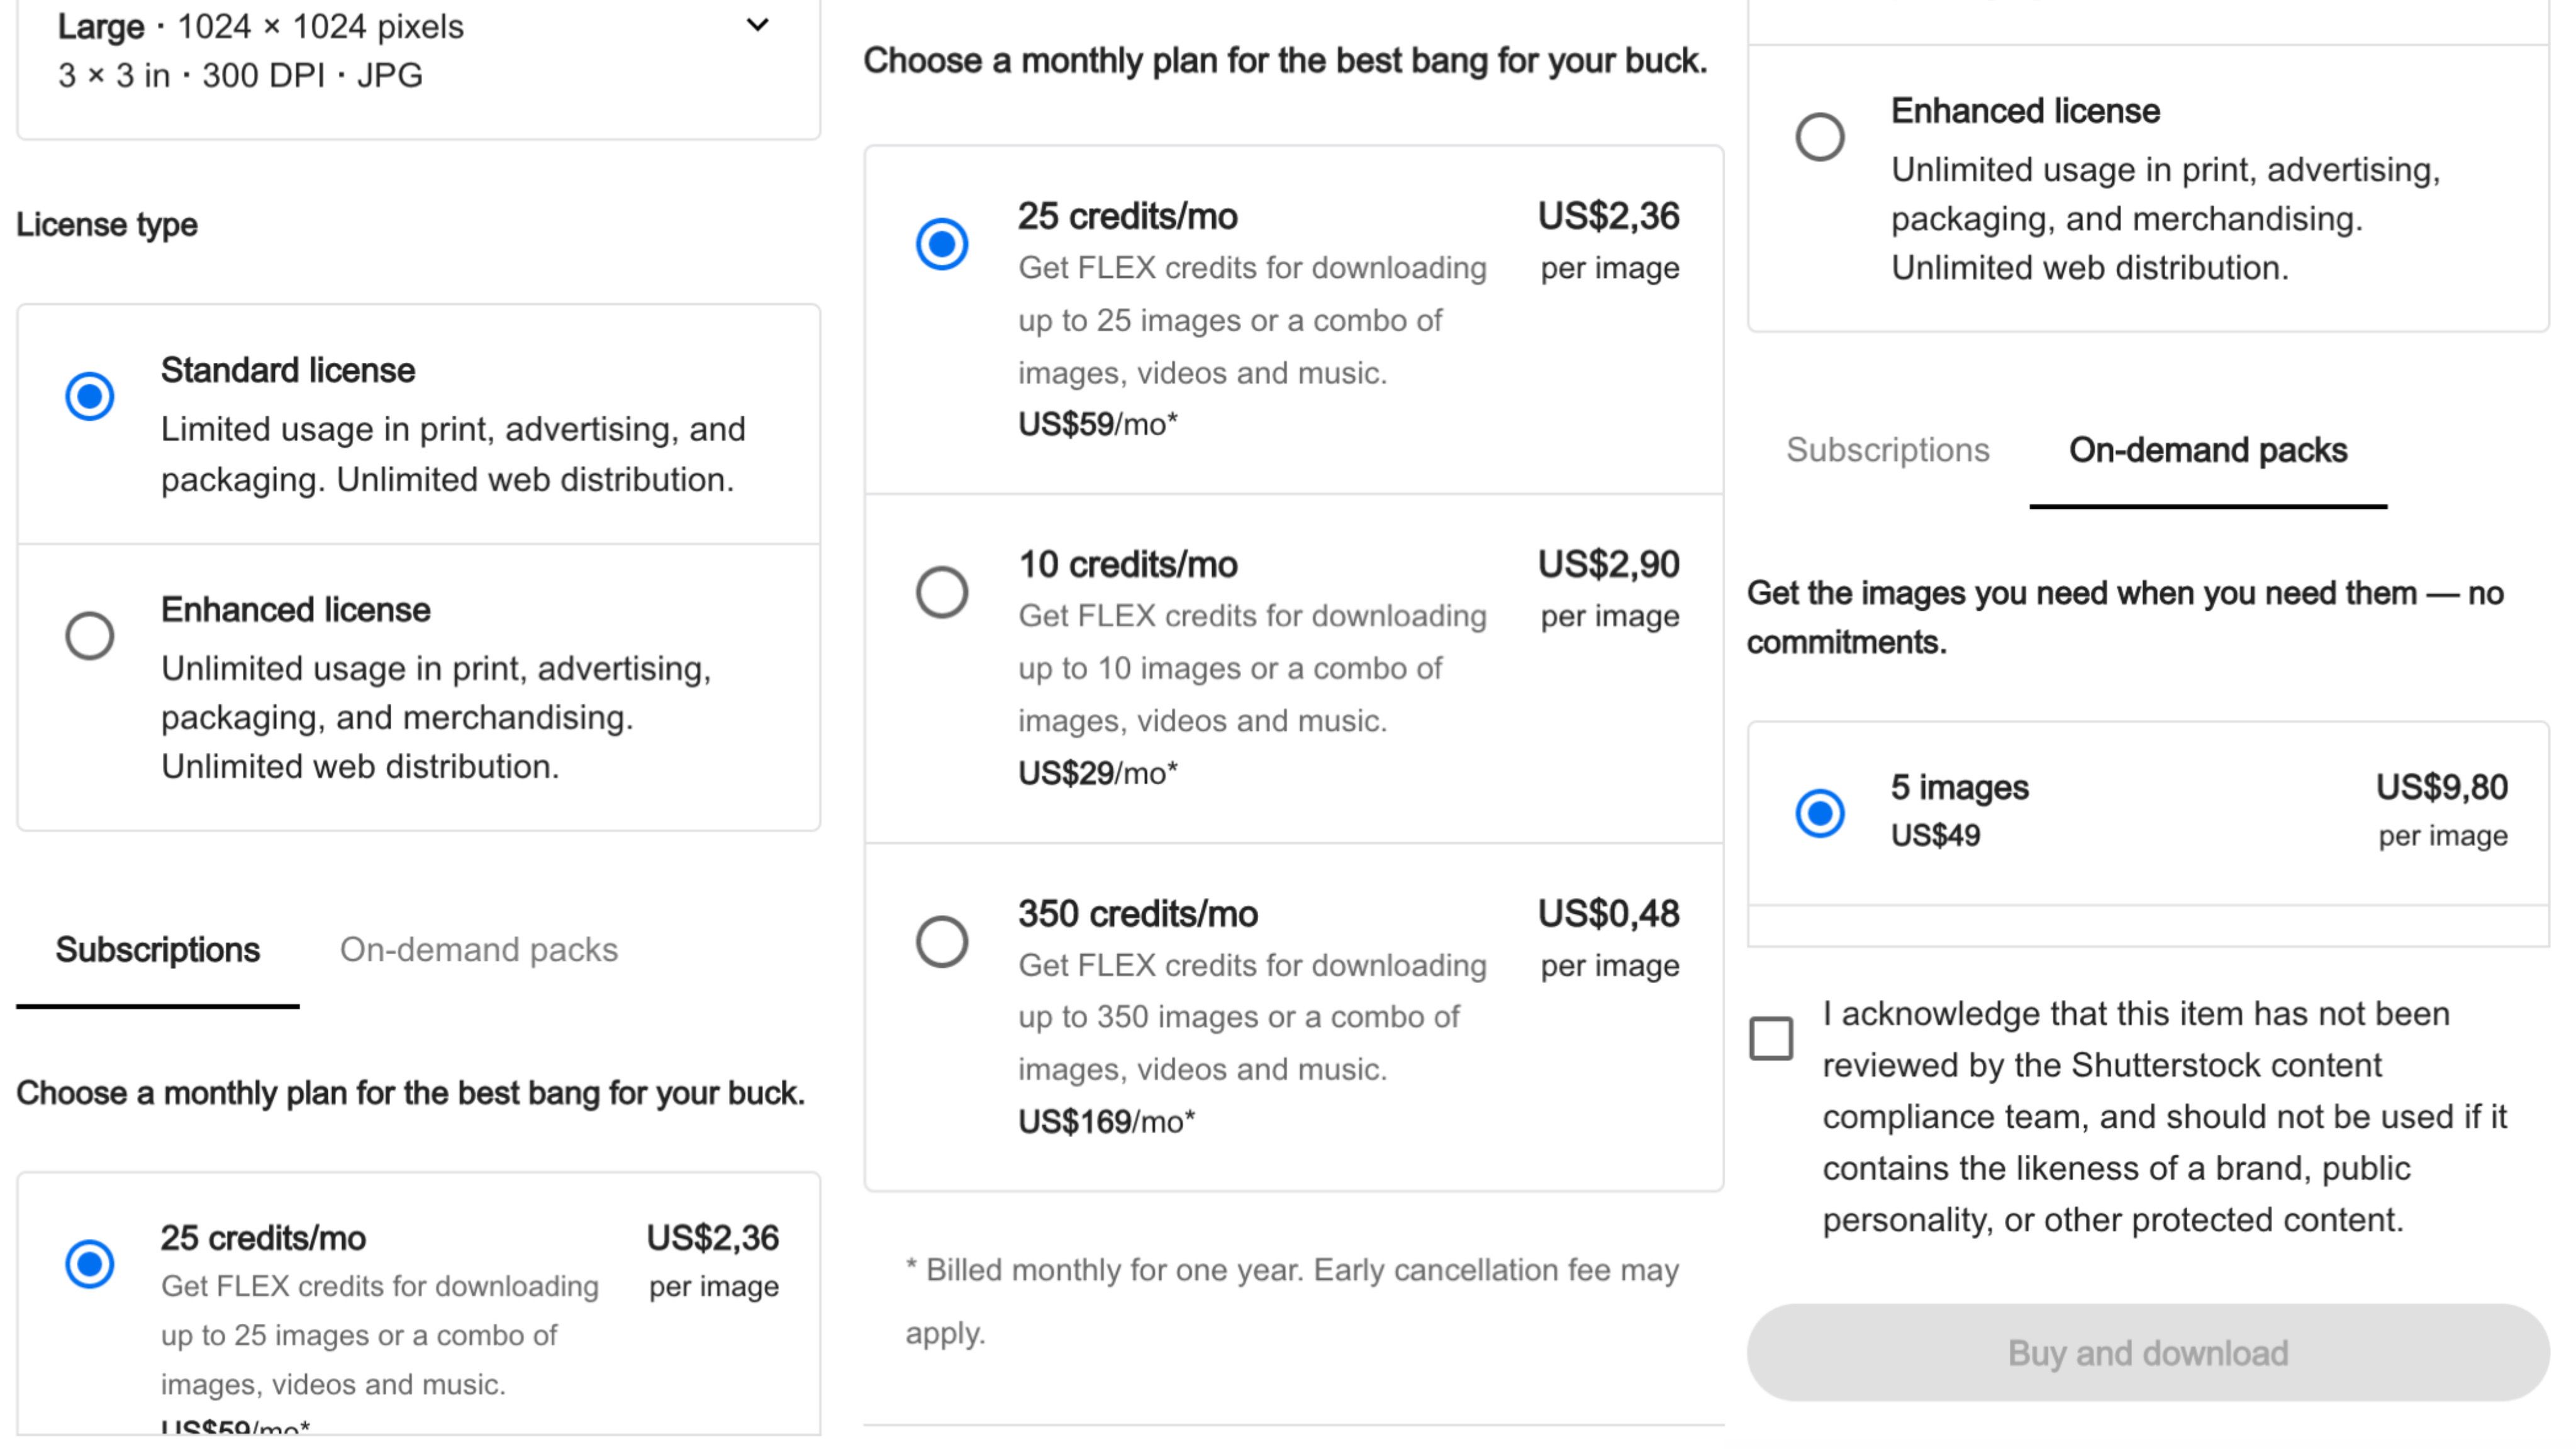The image size is (2576, 1449).
Task: Select the Standard license radio button
Action: 90,396
